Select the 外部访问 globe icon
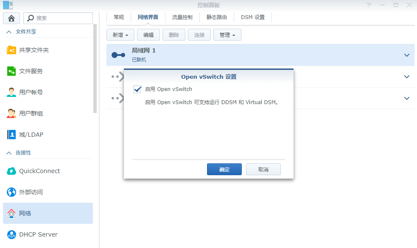This screenshot has width=417, height=248. point(11,192)
